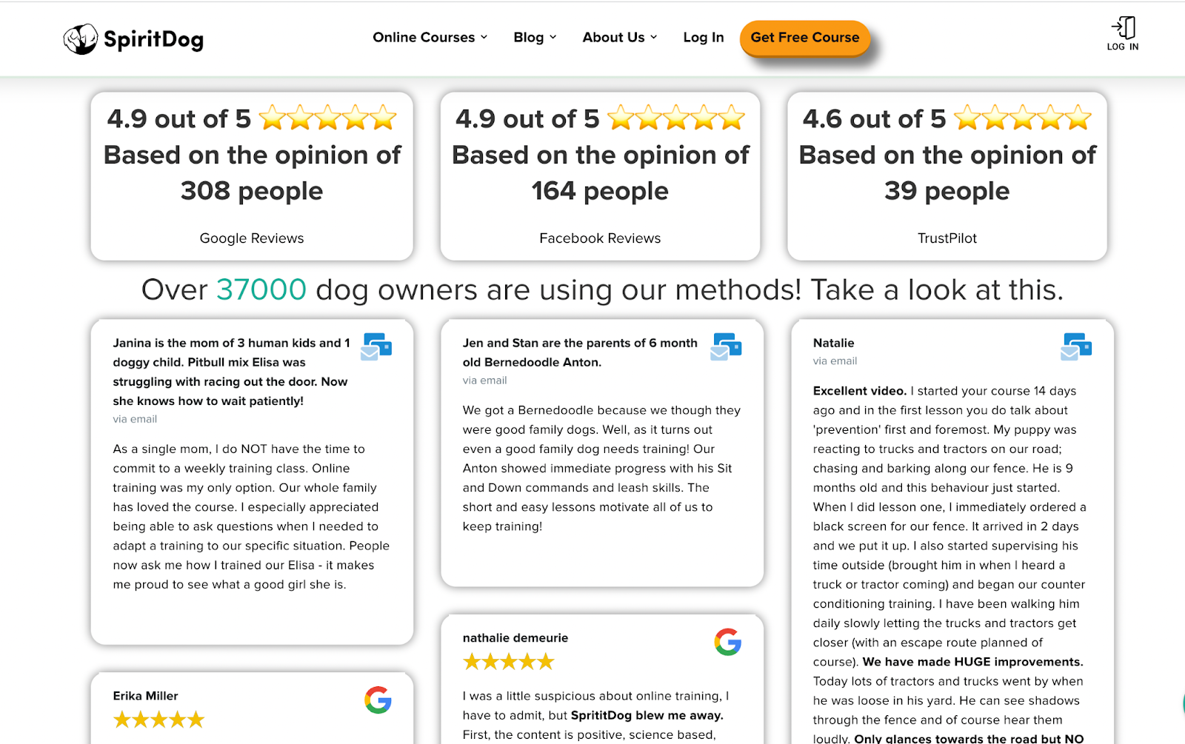Click the five stars under nathalie demeurie
1185x744 pixels.
tap(509, 662)
